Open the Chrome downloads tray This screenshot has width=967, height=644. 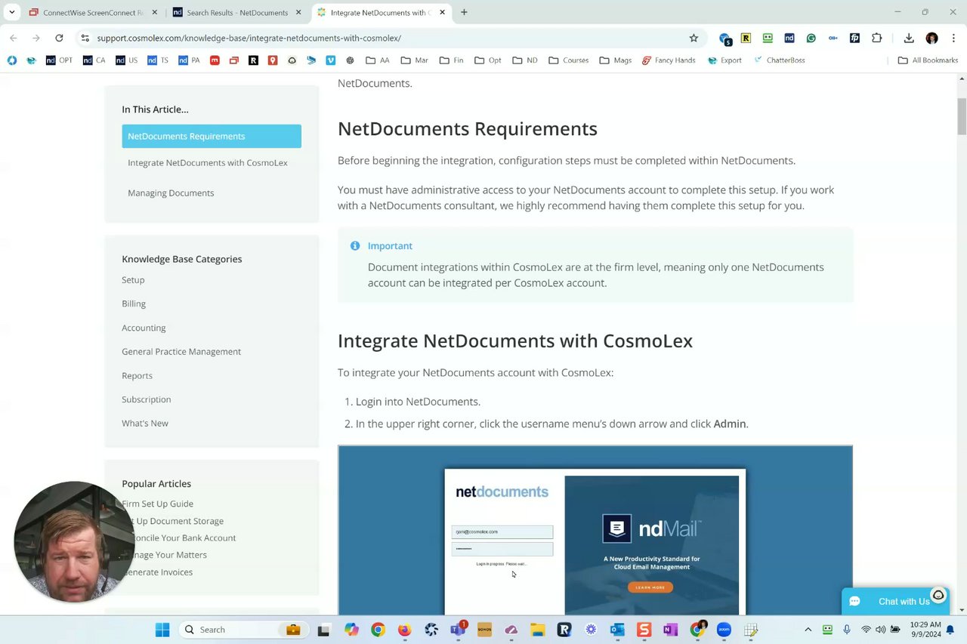909,38
